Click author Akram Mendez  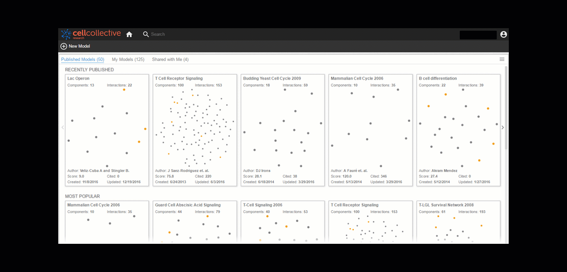tap(444, 171)
